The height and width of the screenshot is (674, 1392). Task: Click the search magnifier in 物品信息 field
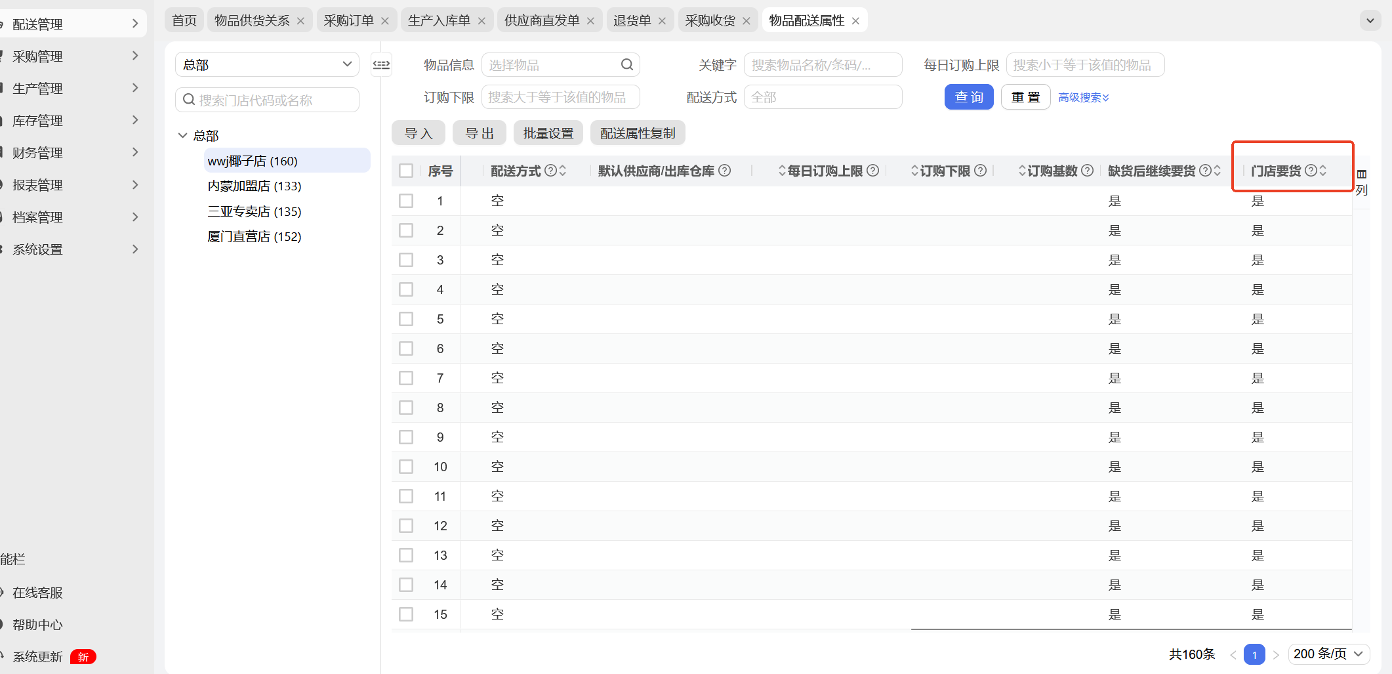pyautogui.click(x=627, y=64)
